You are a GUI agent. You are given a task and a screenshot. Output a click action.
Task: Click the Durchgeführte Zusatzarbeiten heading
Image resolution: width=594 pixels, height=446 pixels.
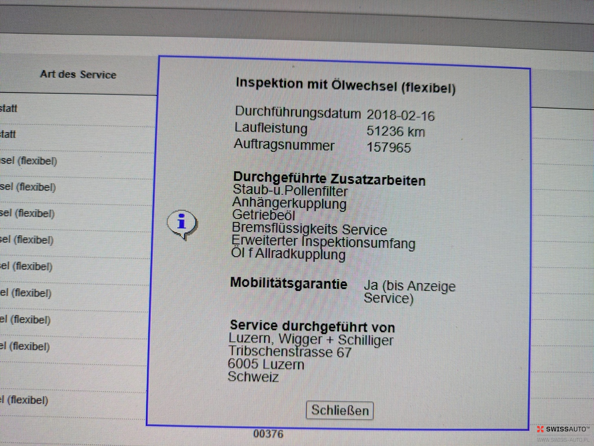[x=329, y=179]
